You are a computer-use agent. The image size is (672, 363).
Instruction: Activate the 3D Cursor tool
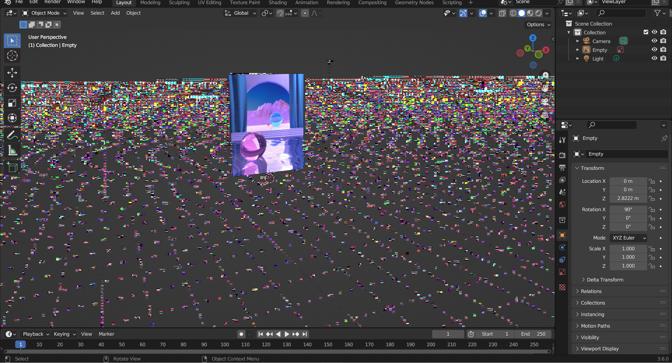12,56
